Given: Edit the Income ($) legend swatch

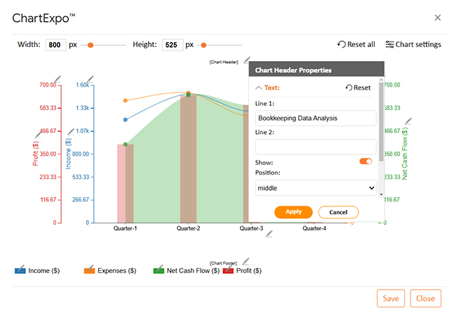Looking at the screenshot, I should 20,270.
